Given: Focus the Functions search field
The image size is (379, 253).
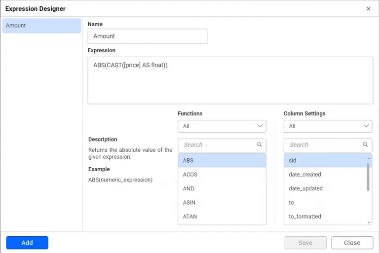Looking at the screenshot, I should 218,145.
